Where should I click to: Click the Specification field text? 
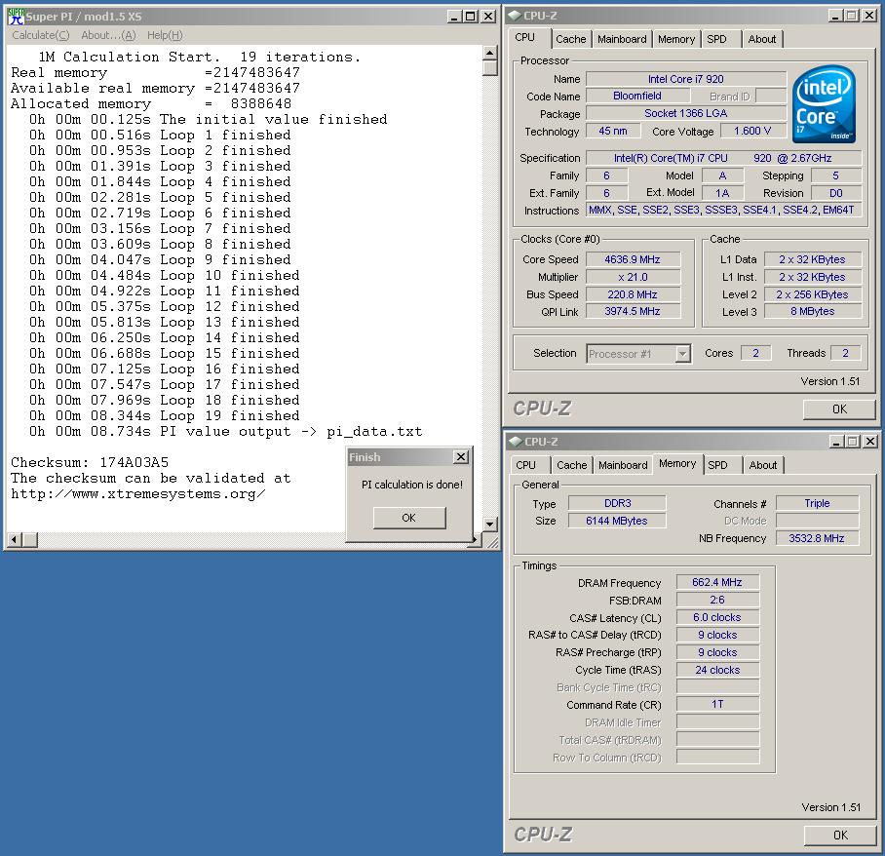click(724, 158)
